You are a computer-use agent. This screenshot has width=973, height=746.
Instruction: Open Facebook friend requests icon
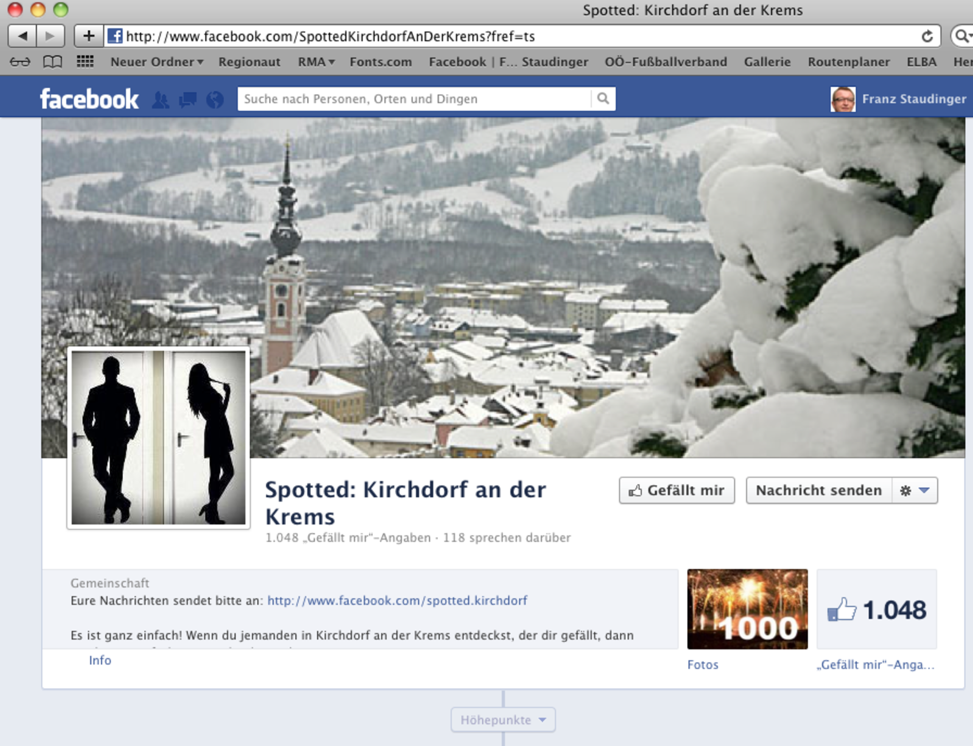(x=161, y=100)
